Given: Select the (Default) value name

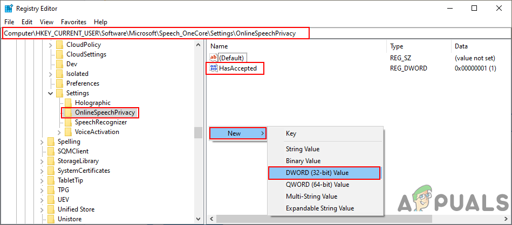Looking at the screenshot, I should [x=231, y=58].
